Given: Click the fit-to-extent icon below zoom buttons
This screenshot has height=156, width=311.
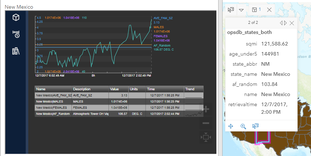Looking at the screenshot, I should coord(206,137).
